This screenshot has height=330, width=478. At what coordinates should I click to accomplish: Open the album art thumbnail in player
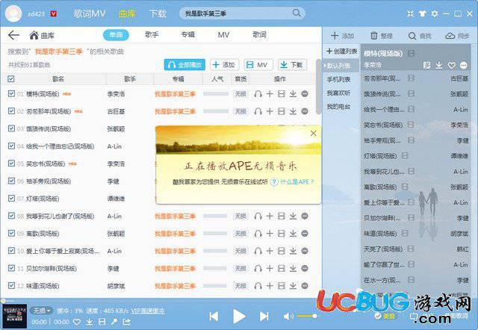(x=14, y=317)
